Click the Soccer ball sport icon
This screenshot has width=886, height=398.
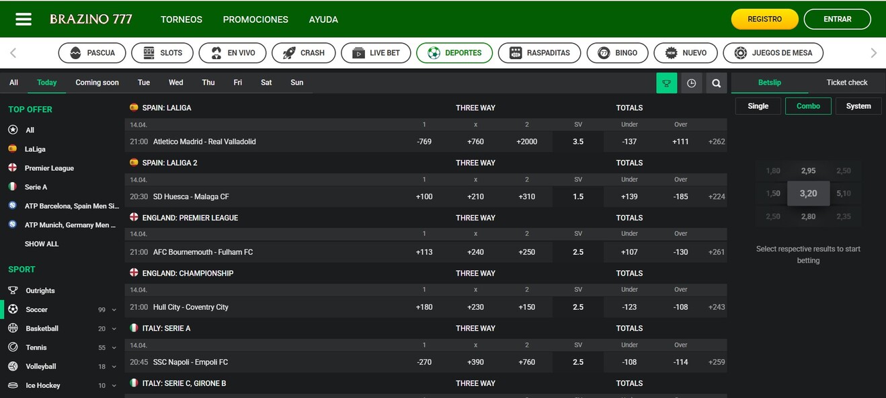click(x=13, y=309)
